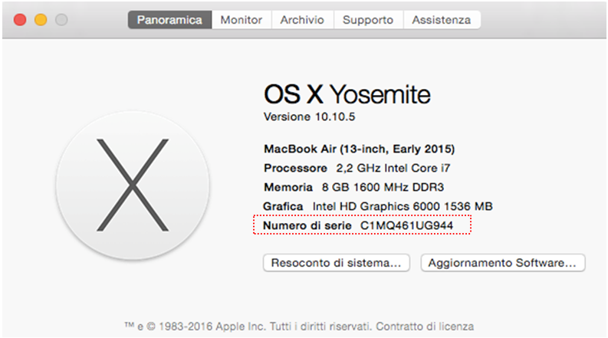Click the MacBook Air model line
This screenshot has height=338, width=608.
click(x=359, y=149)
